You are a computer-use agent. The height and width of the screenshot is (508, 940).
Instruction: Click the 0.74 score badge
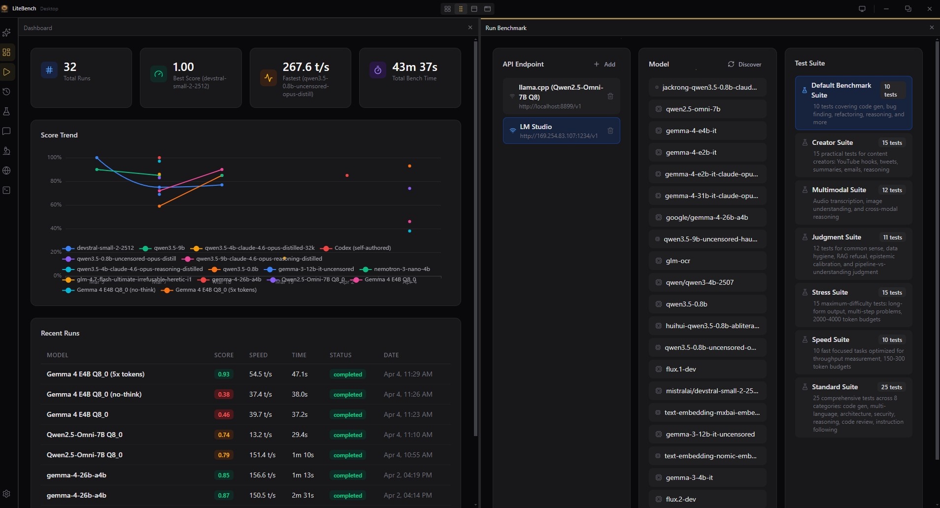coord(224,435)
